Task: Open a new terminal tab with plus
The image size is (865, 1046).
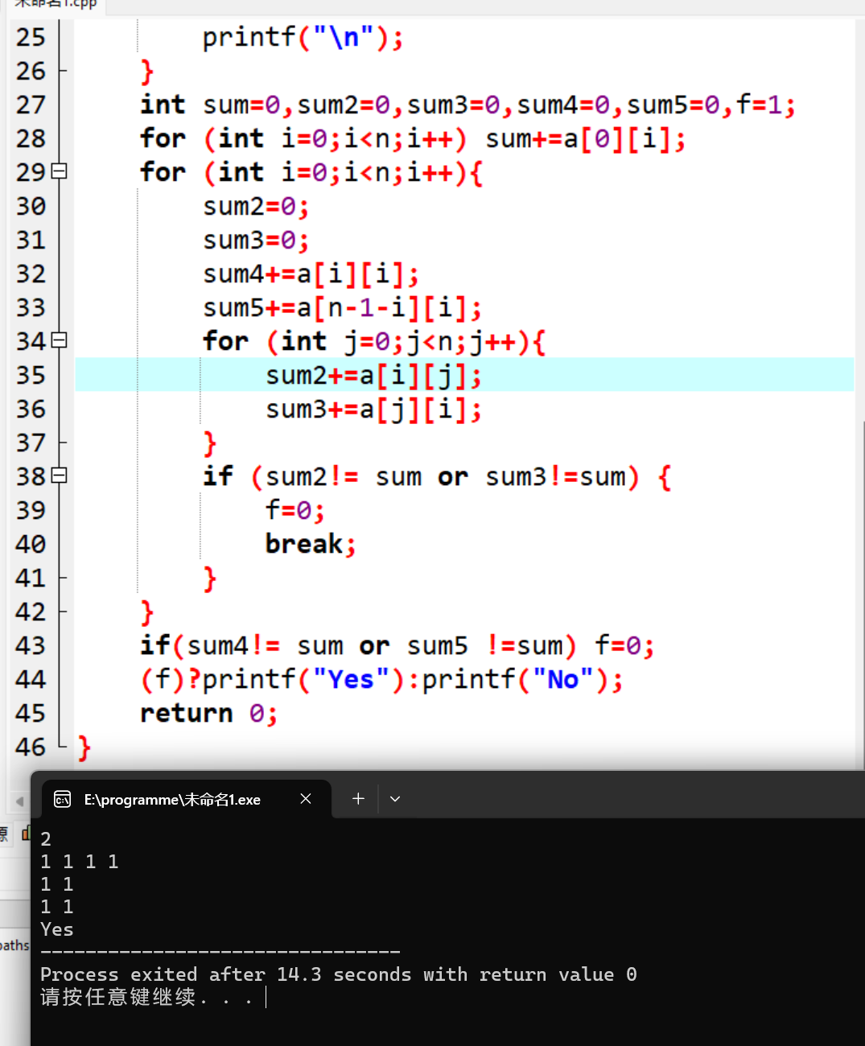Action: pyautogui.click(x=358, y=799)
